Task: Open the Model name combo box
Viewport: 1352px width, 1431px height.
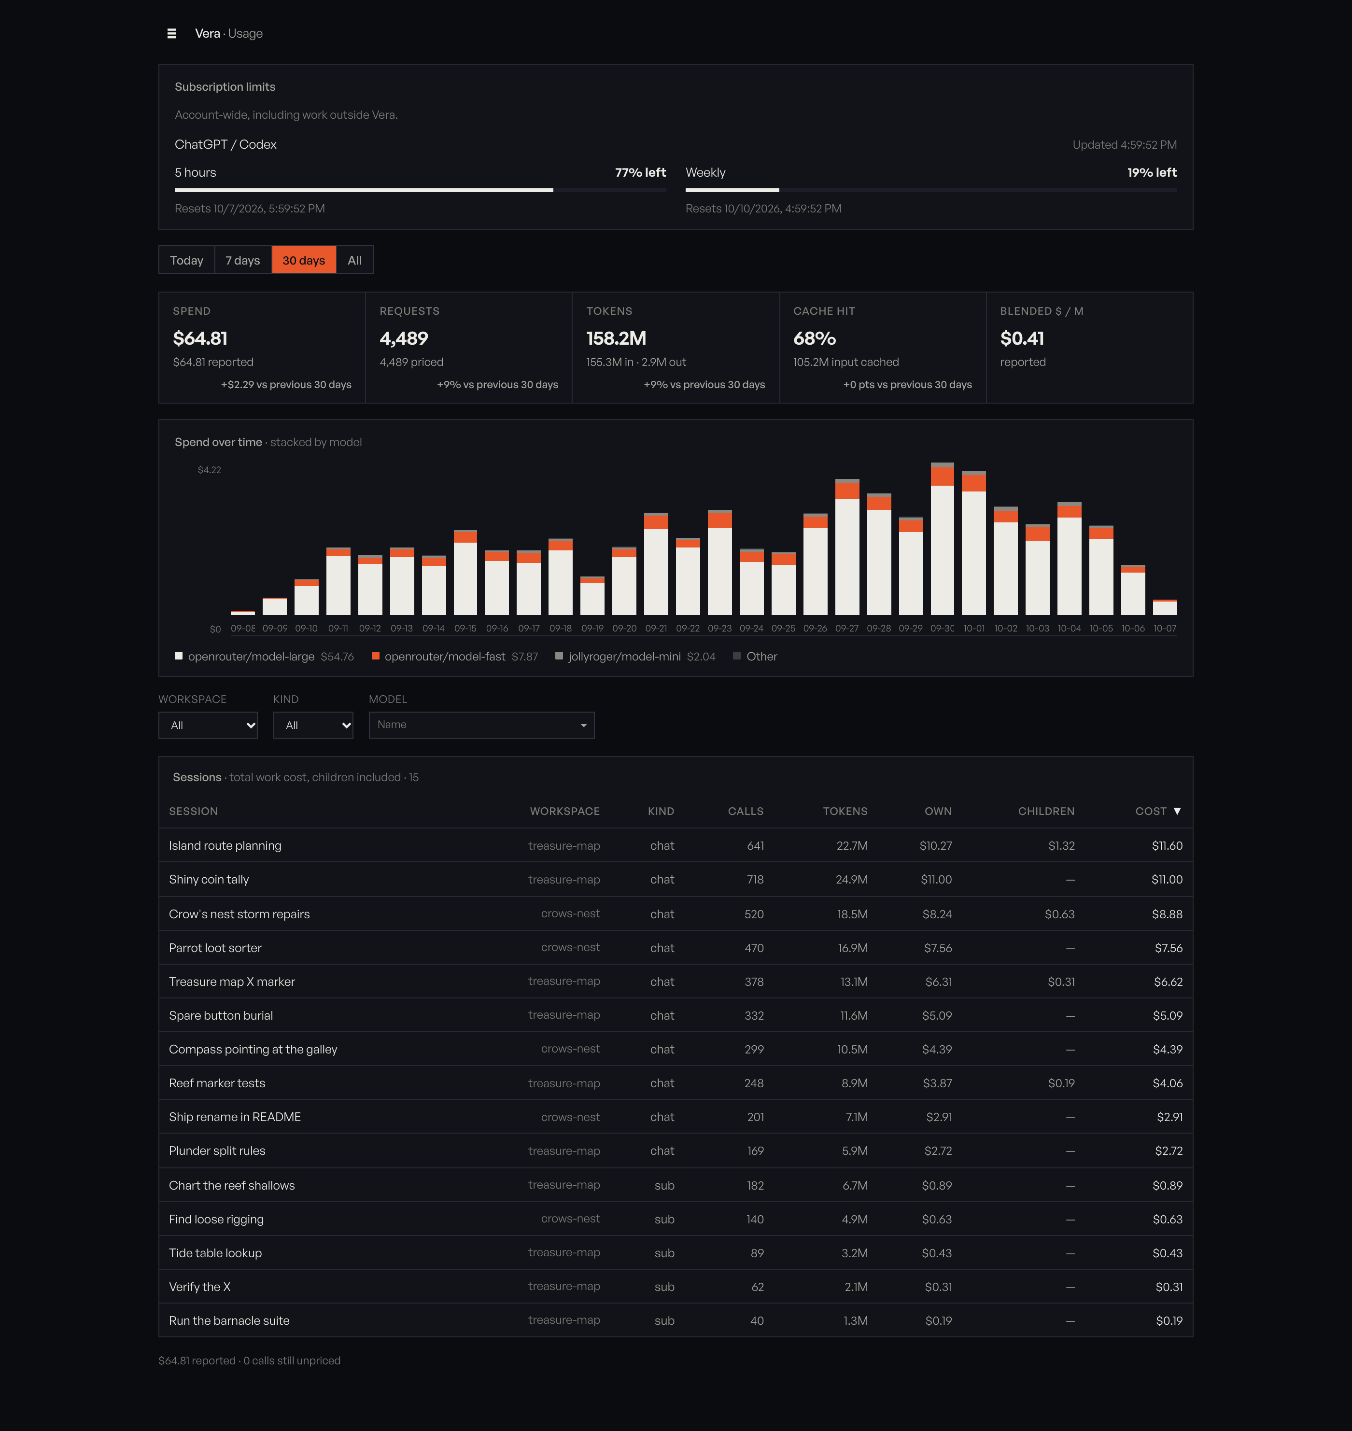Action: point(481,725)
